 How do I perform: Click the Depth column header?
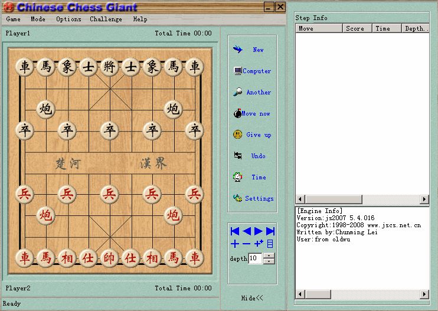(416, 28)
